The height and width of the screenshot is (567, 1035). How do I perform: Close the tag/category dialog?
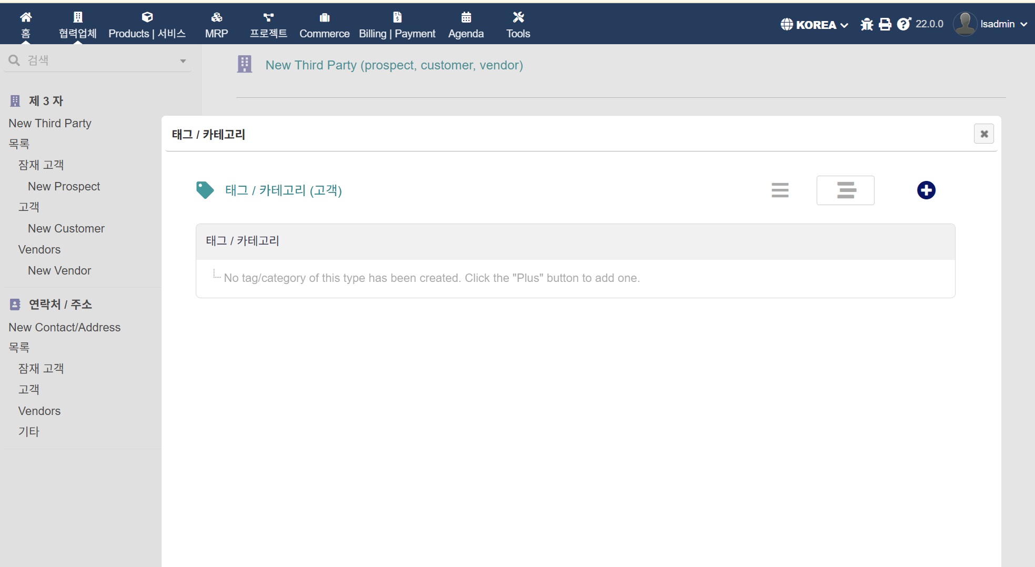click(983, 134)
